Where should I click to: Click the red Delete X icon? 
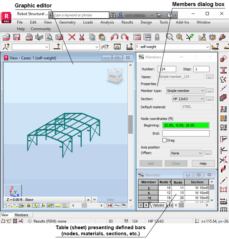point(72,37)
